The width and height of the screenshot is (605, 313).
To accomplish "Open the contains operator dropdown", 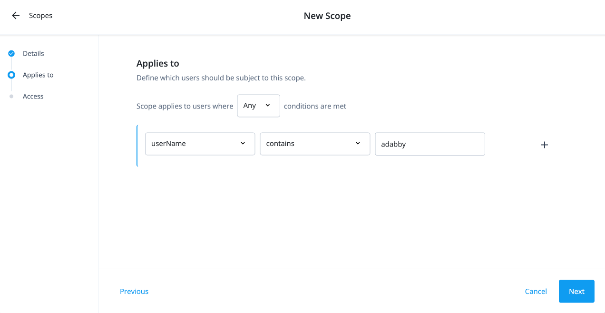I will 315,143.
